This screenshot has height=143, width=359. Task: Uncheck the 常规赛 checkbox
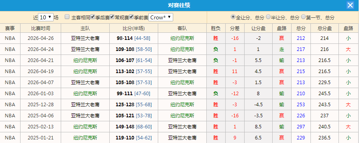112,17
